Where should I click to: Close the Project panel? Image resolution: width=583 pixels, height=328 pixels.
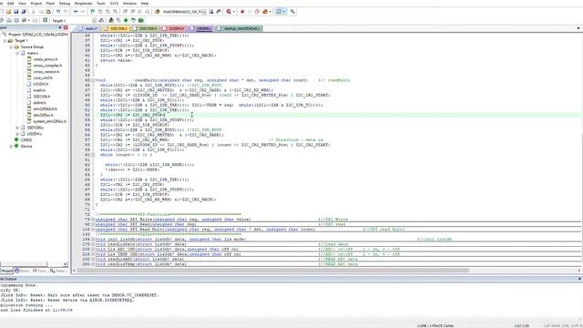(66, 28)
